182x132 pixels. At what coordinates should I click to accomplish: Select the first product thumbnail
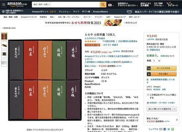[4, 36]
